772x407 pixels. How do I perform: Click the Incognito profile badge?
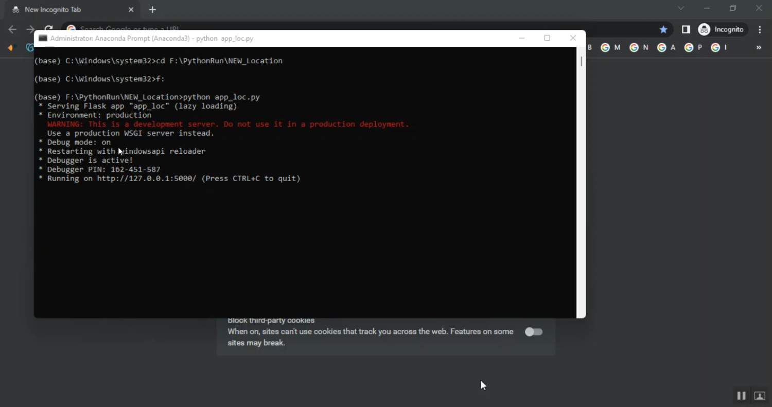(x=721, y=29)
